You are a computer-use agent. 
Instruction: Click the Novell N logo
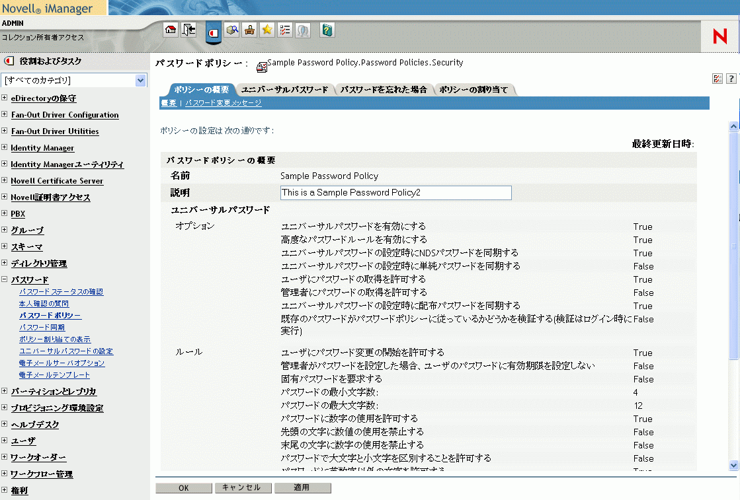coord(719,36)
